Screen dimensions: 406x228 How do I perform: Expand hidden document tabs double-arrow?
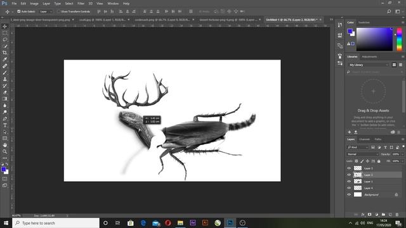(x=331, y=20)
